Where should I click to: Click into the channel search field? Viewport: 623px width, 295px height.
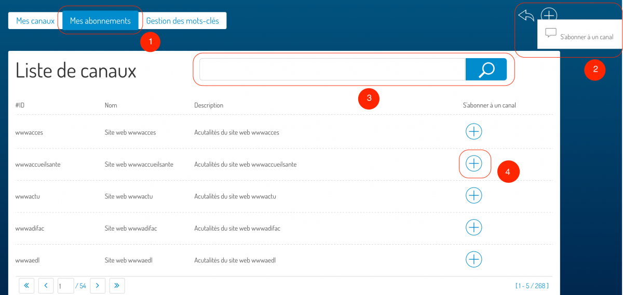coord(332,70)
